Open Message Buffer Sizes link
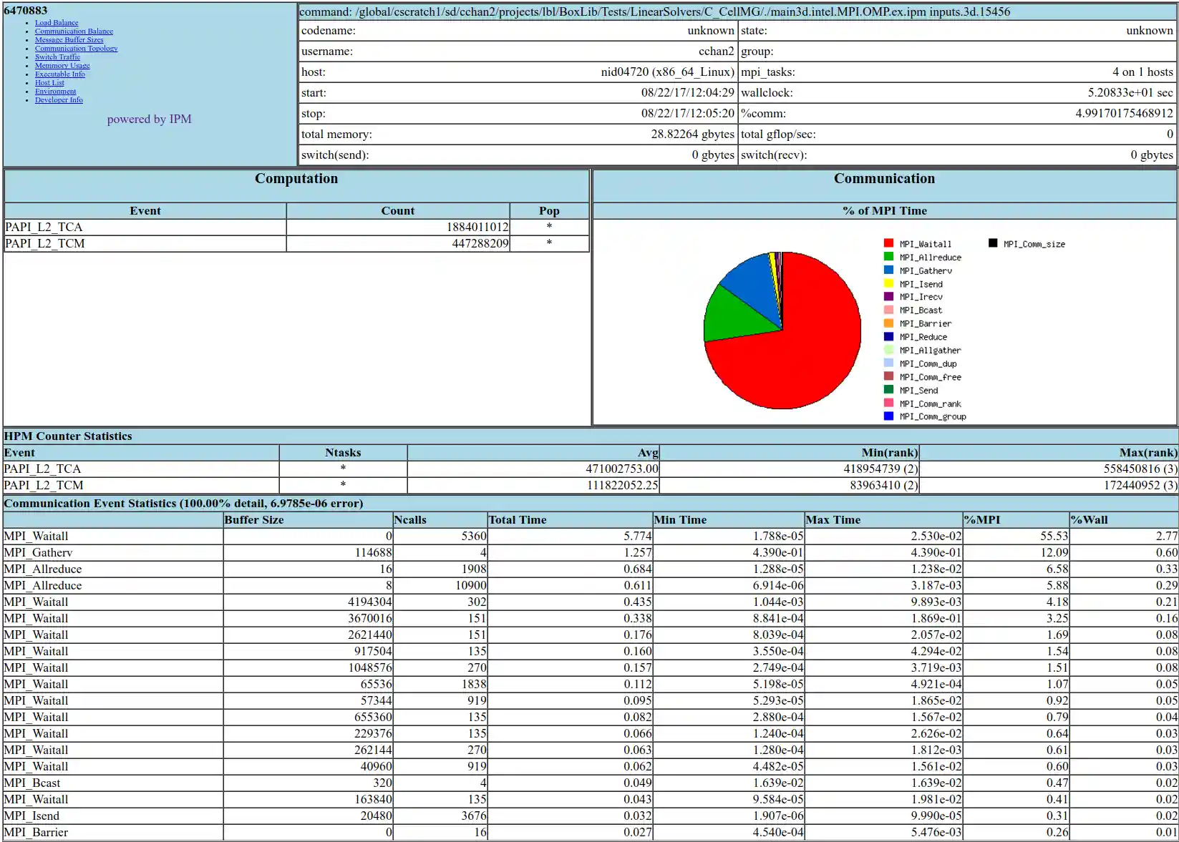Screen dimensions: 1179x842 click(x=69, y=40)
